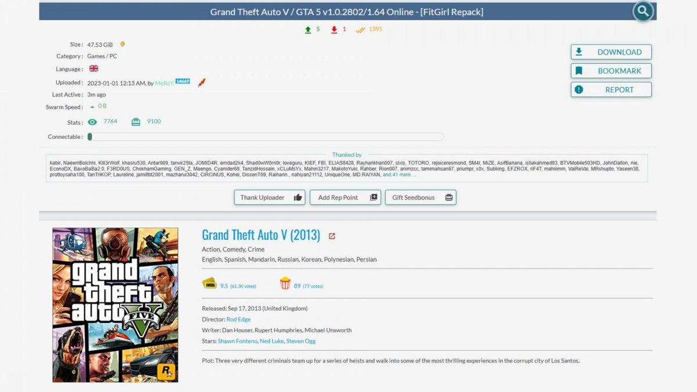Click the uploader reputation badge 14669
The image size is (697, 392).
click(182, 81)
